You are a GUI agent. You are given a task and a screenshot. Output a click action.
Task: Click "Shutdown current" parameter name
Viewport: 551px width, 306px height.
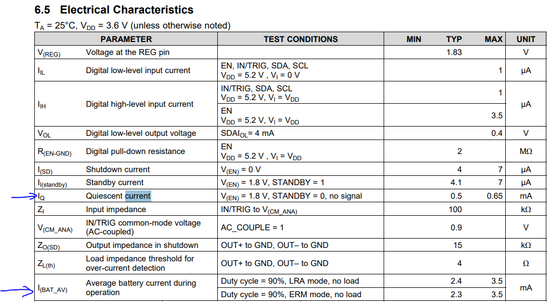pos(118,170)
